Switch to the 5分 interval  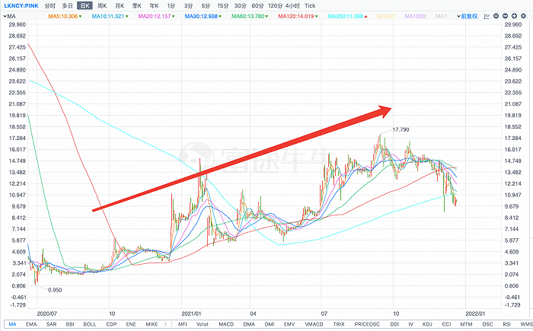[x=206, y=6]
